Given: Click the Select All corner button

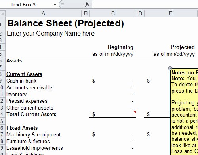Looking at the screenshot, I should [x=2, y=13].
